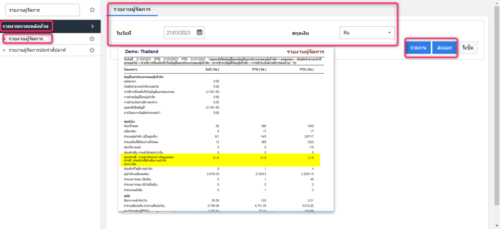
Task: Click the 25.00 occupancy value
Action: click(215, 200)
